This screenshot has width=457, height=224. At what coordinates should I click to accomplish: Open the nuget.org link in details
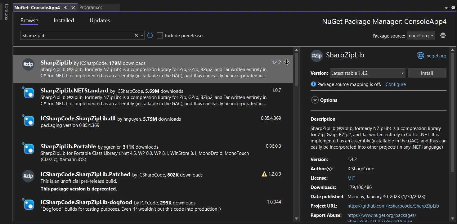437,56
